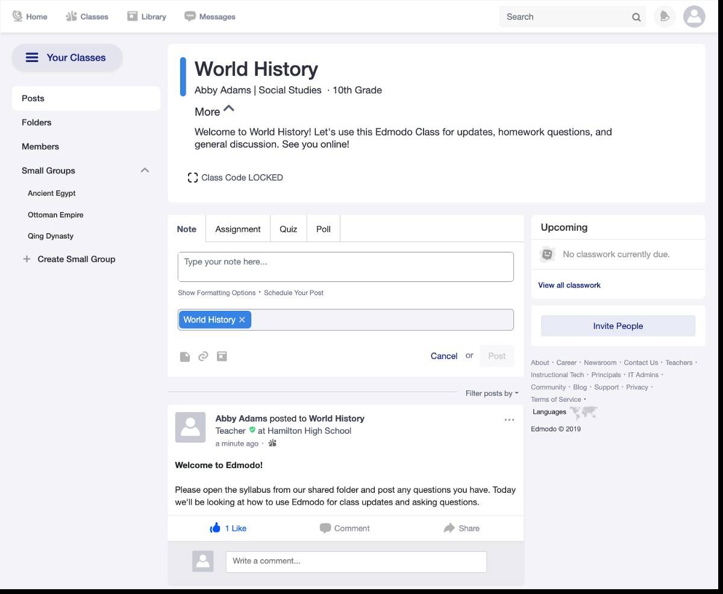Insert a link into the note
The height and width of the screenshot is (594, 723).
[x=203, y=356]
